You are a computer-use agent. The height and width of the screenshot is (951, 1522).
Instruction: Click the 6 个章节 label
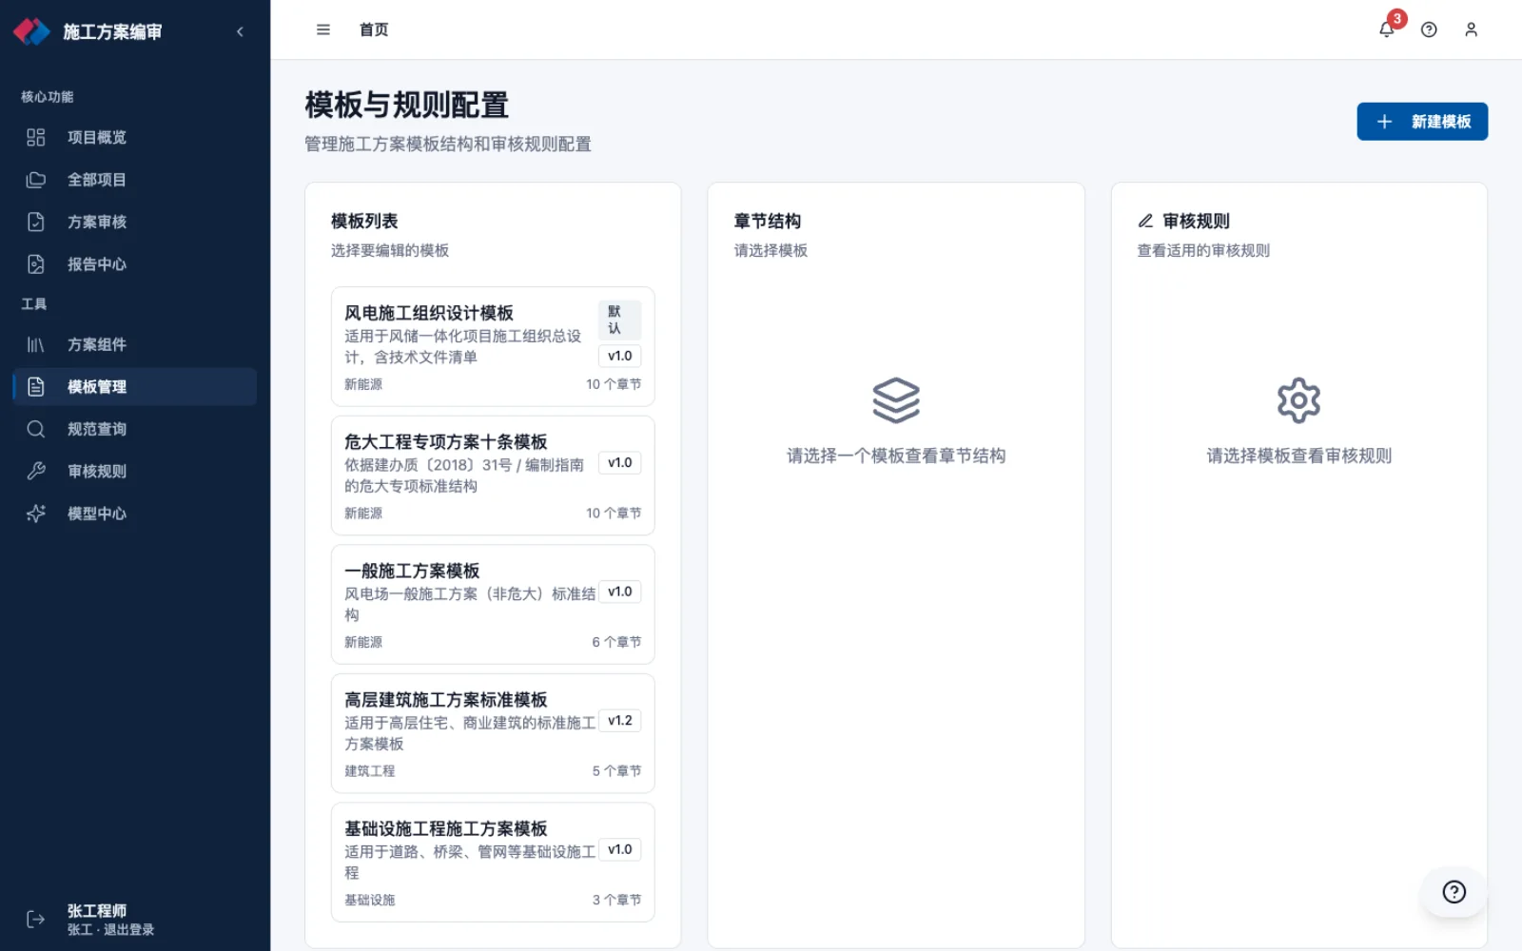pos(616,642)
